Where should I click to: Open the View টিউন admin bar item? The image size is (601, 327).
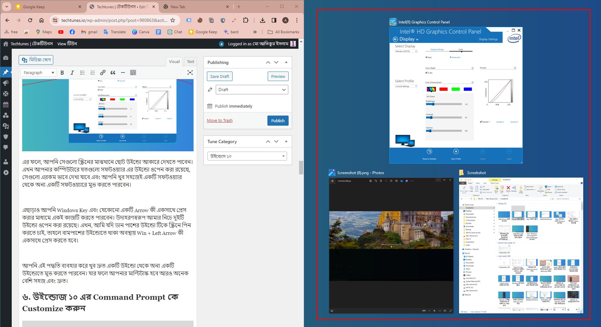pyautogui.click(x=67, y=44)
